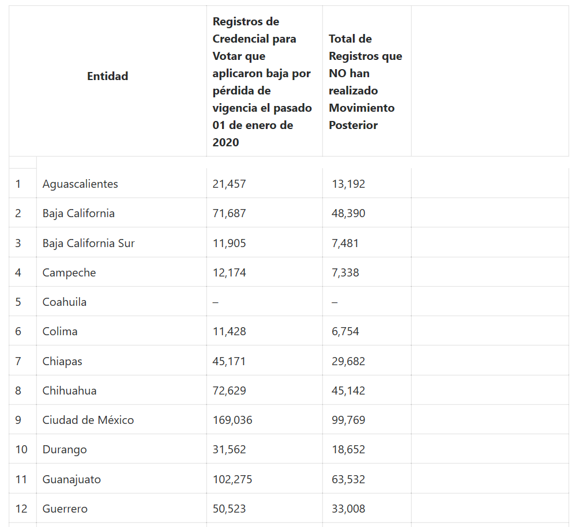Select the 13,192 cell

click(x=348, y=184)
